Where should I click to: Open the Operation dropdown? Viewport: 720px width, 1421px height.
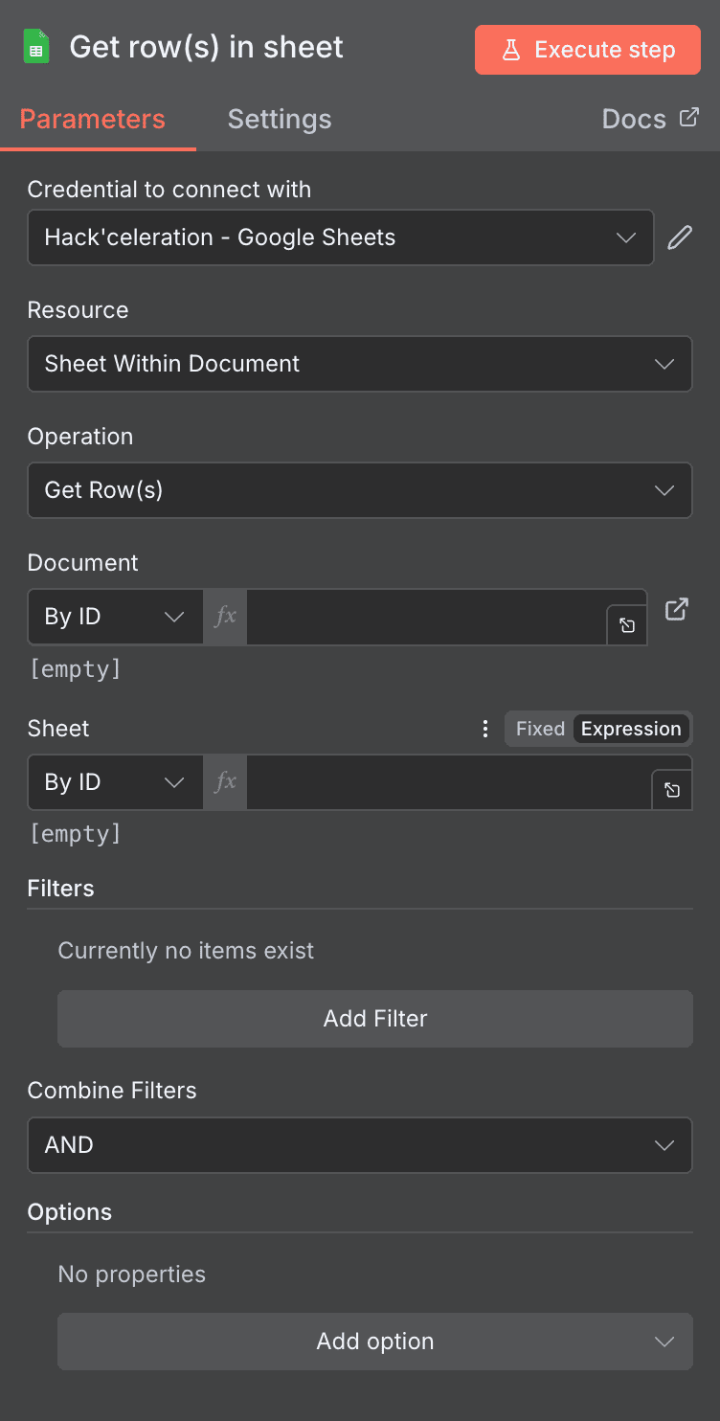[360, 490]
